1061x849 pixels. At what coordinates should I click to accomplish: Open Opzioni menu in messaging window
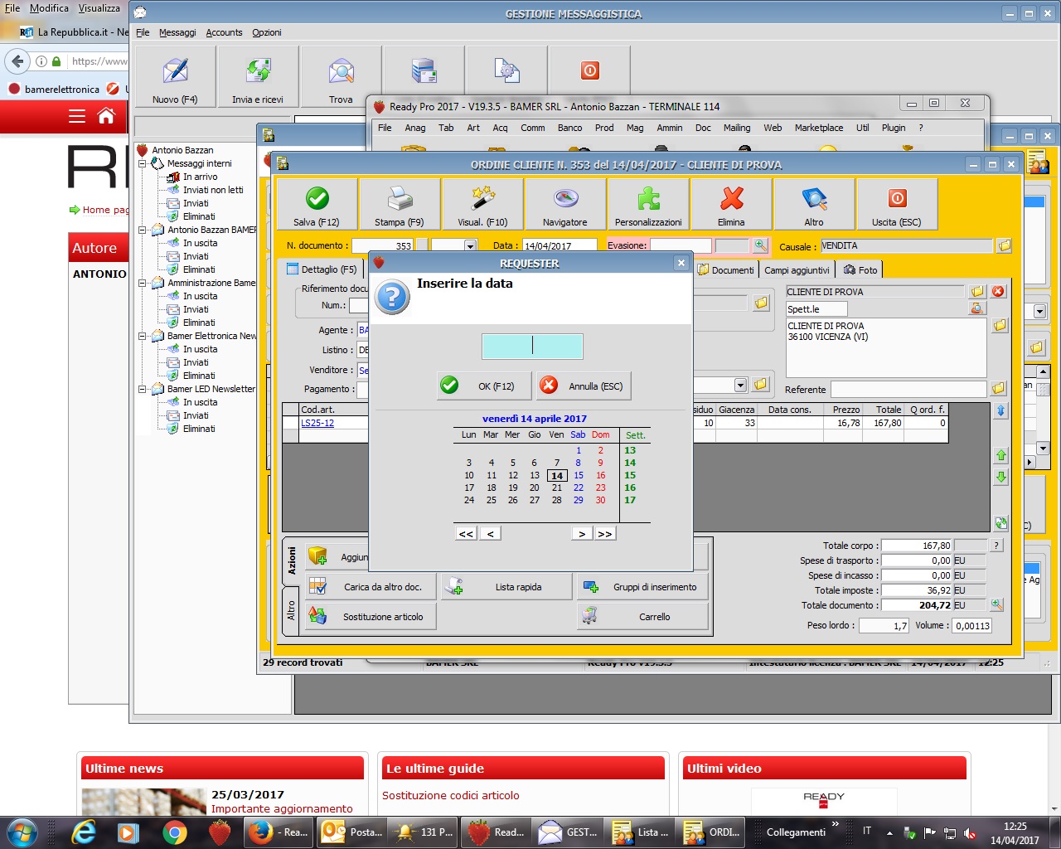pos(267,32)
